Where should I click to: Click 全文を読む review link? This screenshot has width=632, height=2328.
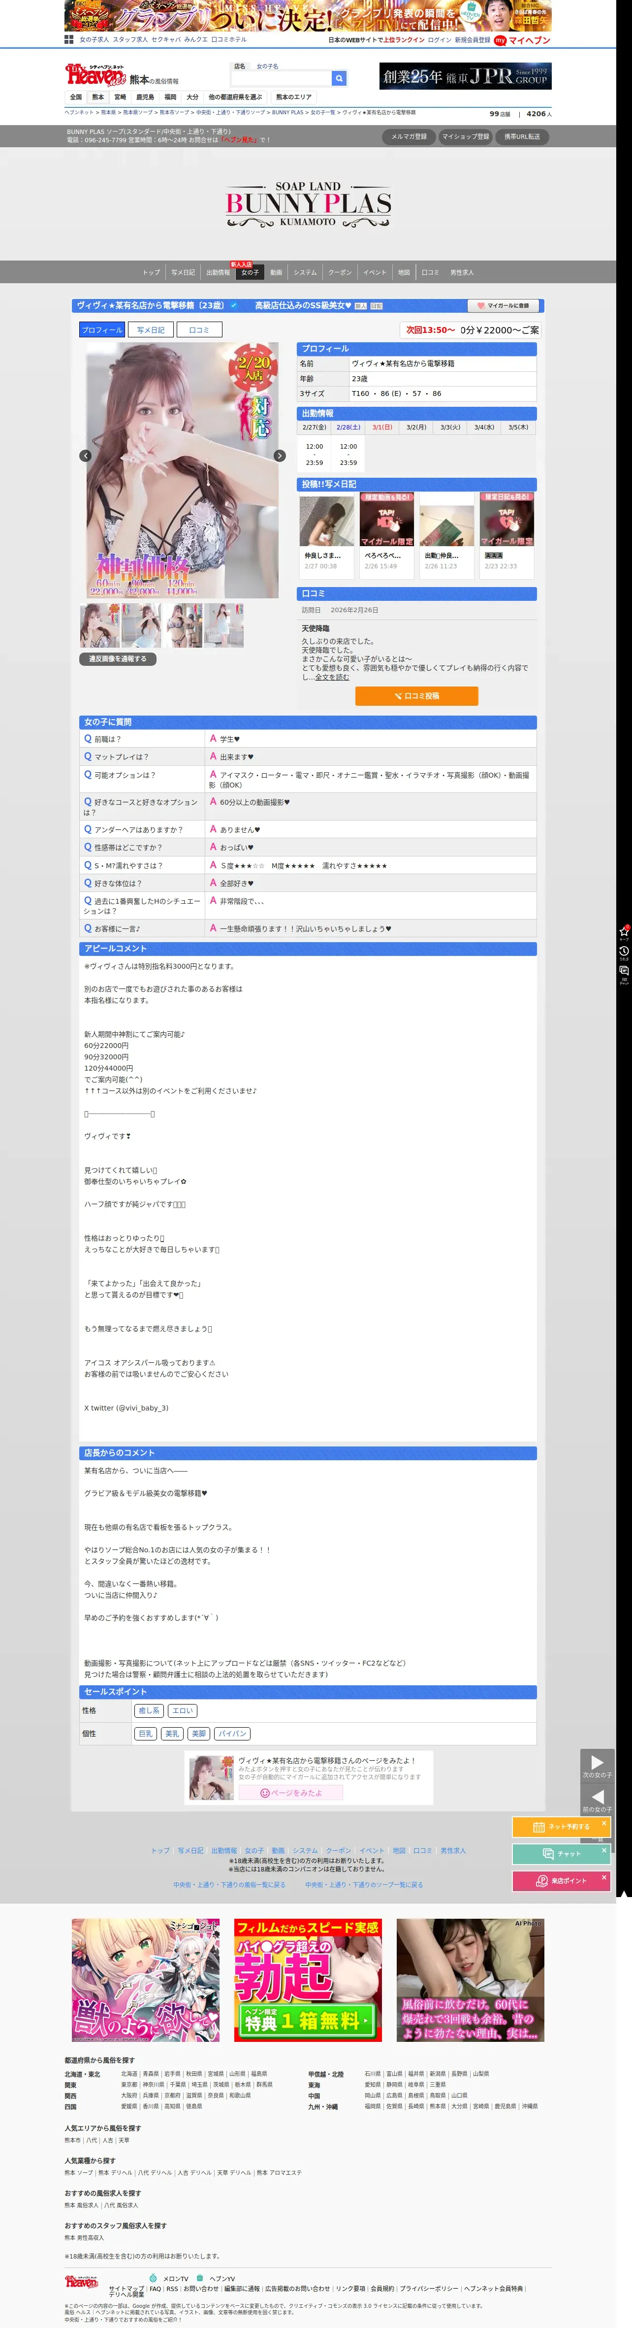point(331,677)
